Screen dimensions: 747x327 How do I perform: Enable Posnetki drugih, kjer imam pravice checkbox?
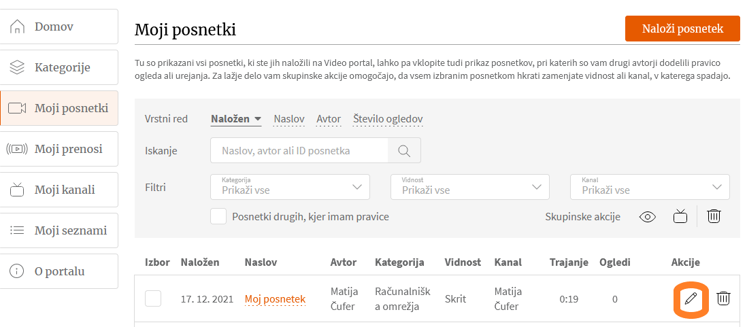click(x=218, y=217)
